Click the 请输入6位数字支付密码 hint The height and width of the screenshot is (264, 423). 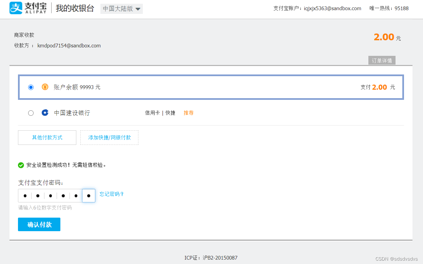point(45,207)
